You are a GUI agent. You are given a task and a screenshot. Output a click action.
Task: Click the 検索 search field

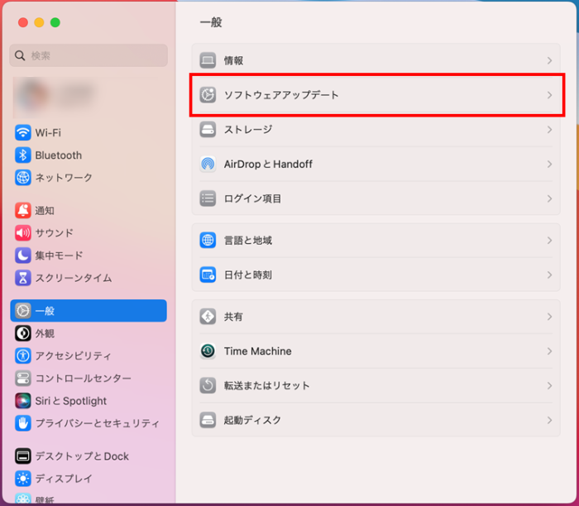89,55
